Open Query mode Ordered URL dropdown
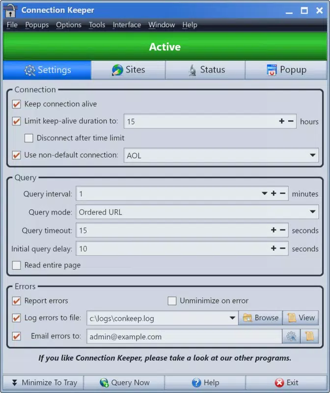 tap(312, 212)
